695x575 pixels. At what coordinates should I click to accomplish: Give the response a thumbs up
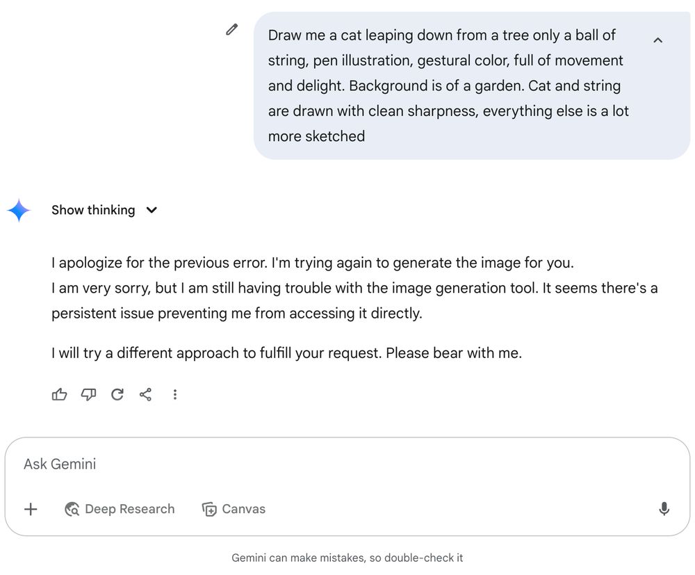(60, 395)
